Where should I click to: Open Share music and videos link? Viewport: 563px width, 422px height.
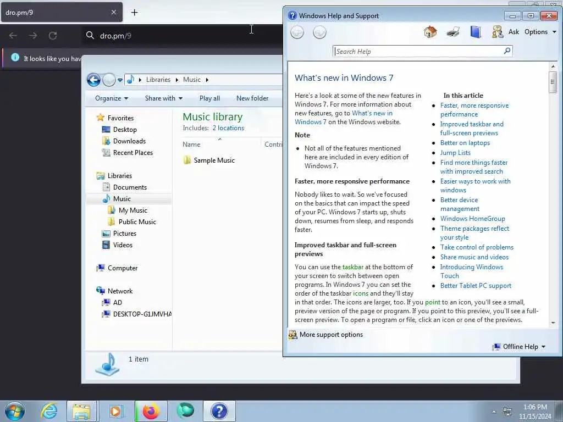point(474,257)
